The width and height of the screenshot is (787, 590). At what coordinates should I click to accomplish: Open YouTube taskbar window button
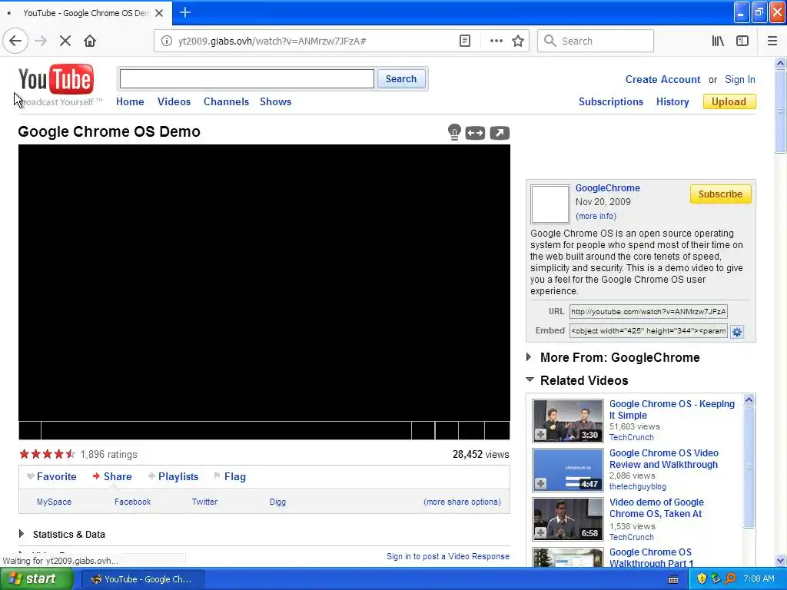click(142, 579)
